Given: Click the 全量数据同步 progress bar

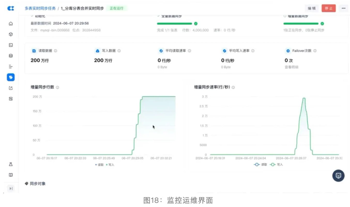Looking at the screenshot, I should point(174,24).
